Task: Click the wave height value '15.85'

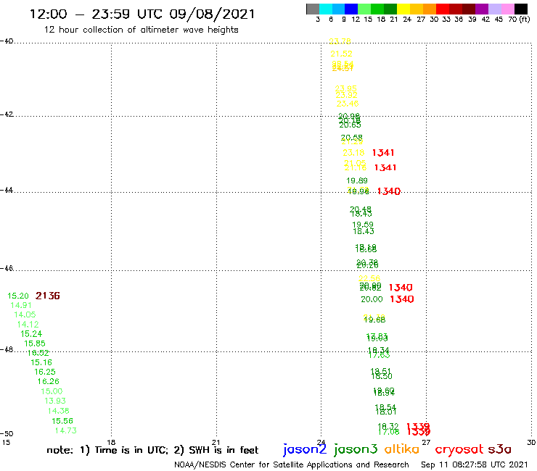Action: (x=35, y=343)
